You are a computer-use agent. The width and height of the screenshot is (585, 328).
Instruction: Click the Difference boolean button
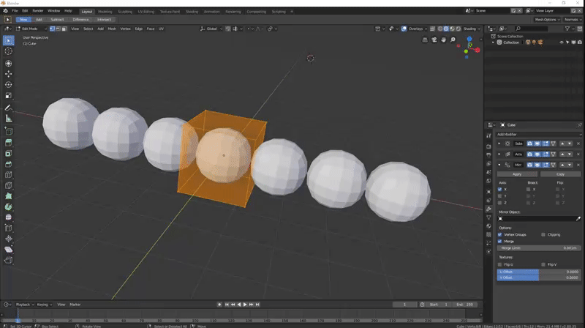80,20
